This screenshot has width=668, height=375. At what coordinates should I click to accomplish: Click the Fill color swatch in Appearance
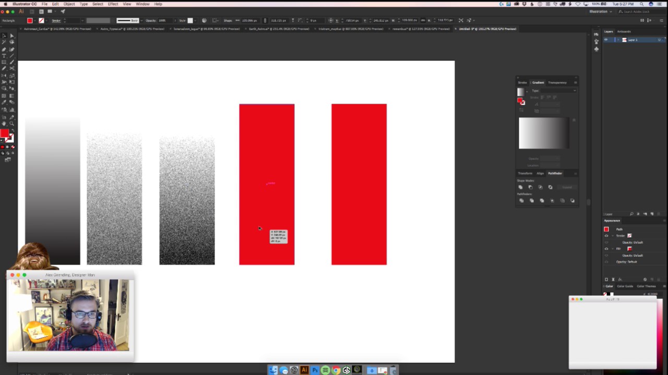tap(629, 249)
